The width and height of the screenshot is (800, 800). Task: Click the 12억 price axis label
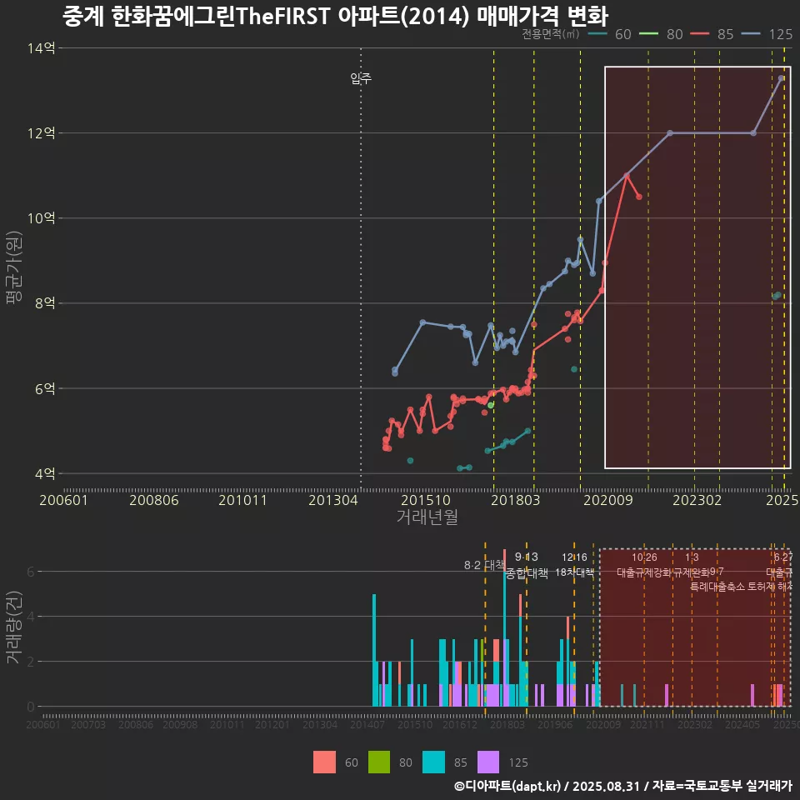coord(42,133)
